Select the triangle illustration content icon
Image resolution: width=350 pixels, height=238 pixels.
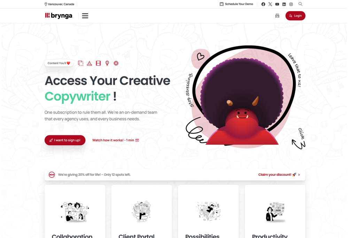(x=89, y=63)
